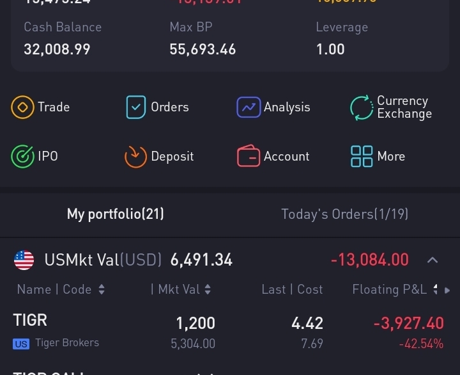Tap the More grid icon

coord(362,156)
